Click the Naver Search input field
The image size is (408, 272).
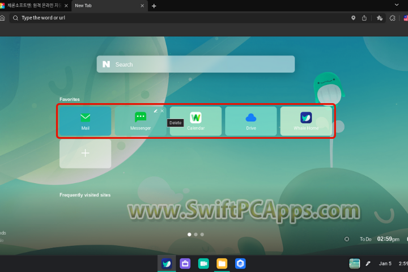pos(195,64)
